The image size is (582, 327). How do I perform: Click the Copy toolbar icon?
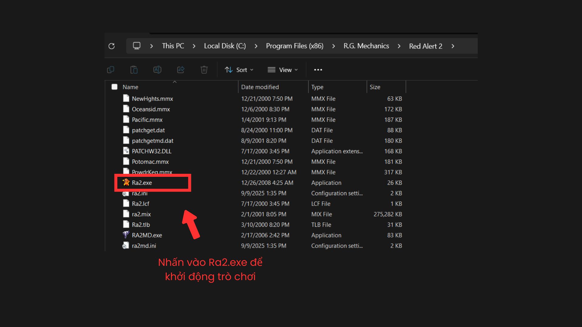tap(111, 70)
